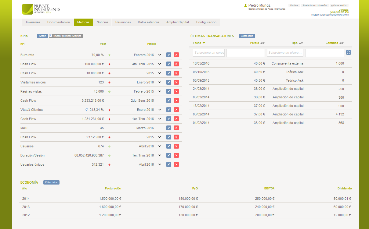Click pencil icon for Usuarios únicos row
Viewport: 369px width, 229px height.
169,164
